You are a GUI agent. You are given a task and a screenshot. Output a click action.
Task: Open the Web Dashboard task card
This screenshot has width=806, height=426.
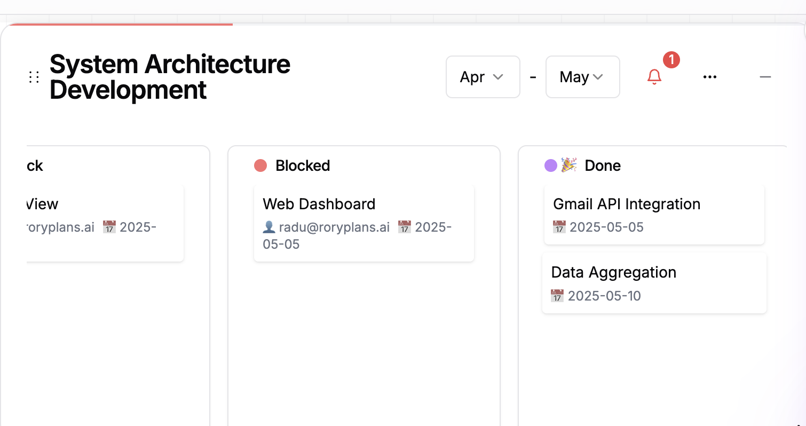pyautogui.click(x=364, y=223)
